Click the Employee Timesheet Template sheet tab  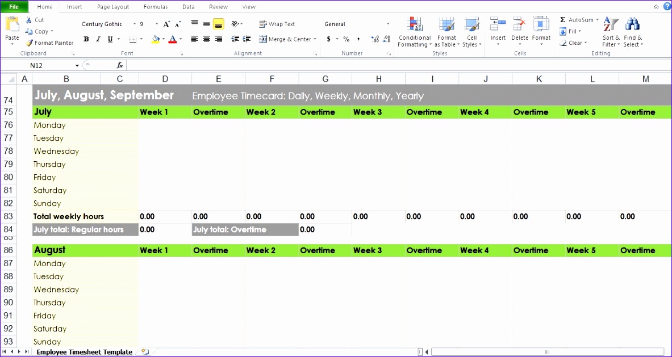tap(84, 352)
